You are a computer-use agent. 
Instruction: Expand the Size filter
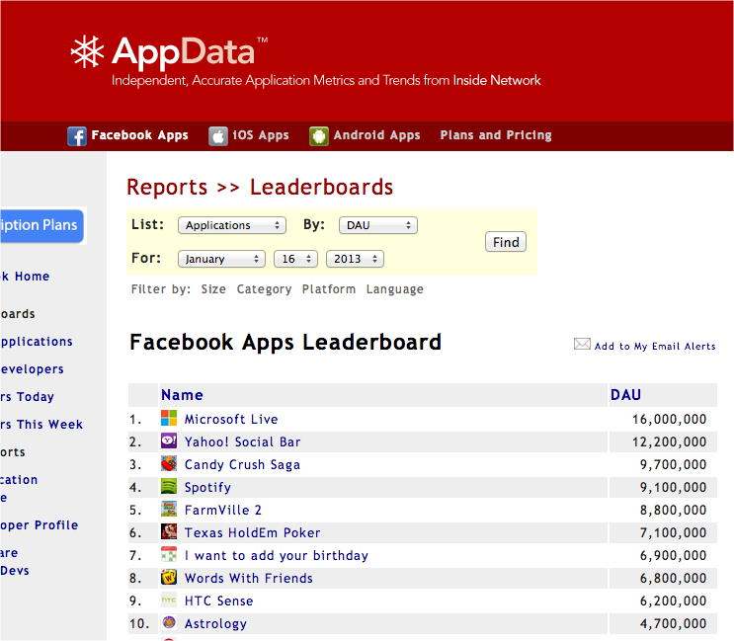point(213,289)
